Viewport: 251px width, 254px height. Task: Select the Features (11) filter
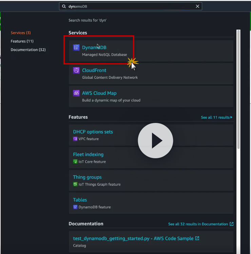tap(22, 41)
